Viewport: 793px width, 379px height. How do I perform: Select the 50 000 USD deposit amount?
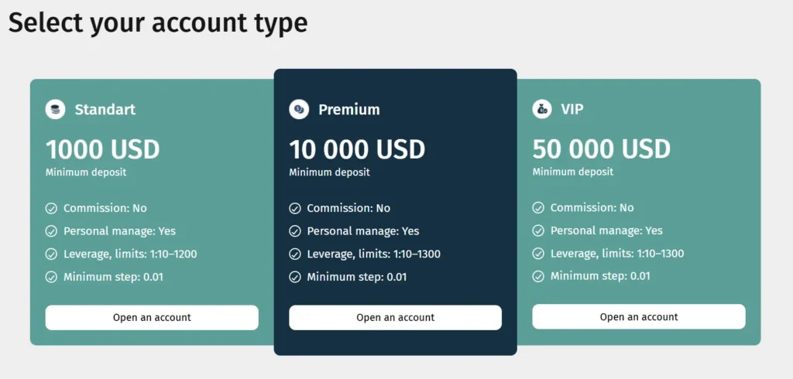point(602,149)
